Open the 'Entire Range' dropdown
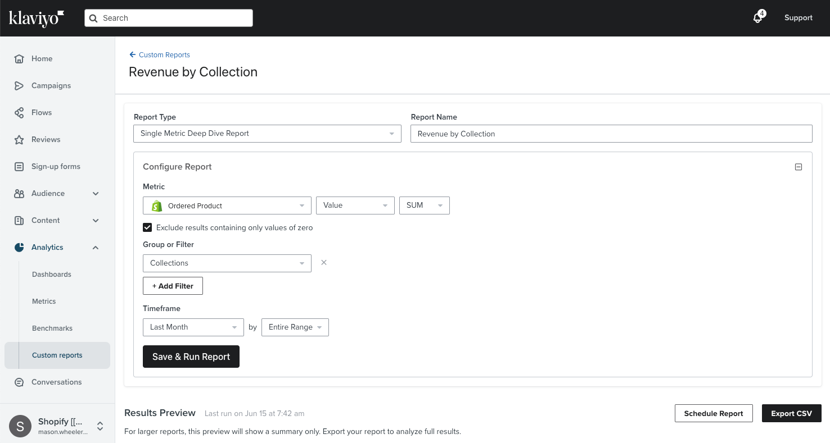 coord(295,327)
